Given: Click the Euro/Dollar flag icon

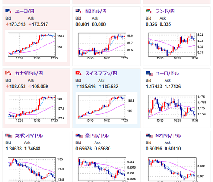Looking at the screenshot, I should pos(149,74).
